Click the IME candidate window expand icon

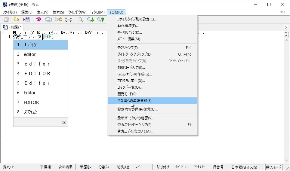pos(64,122)
